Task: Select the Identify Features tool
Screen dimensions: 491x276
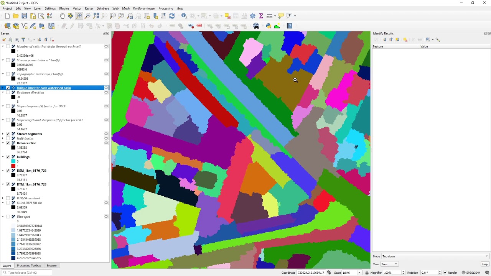Action: (184, 16)
